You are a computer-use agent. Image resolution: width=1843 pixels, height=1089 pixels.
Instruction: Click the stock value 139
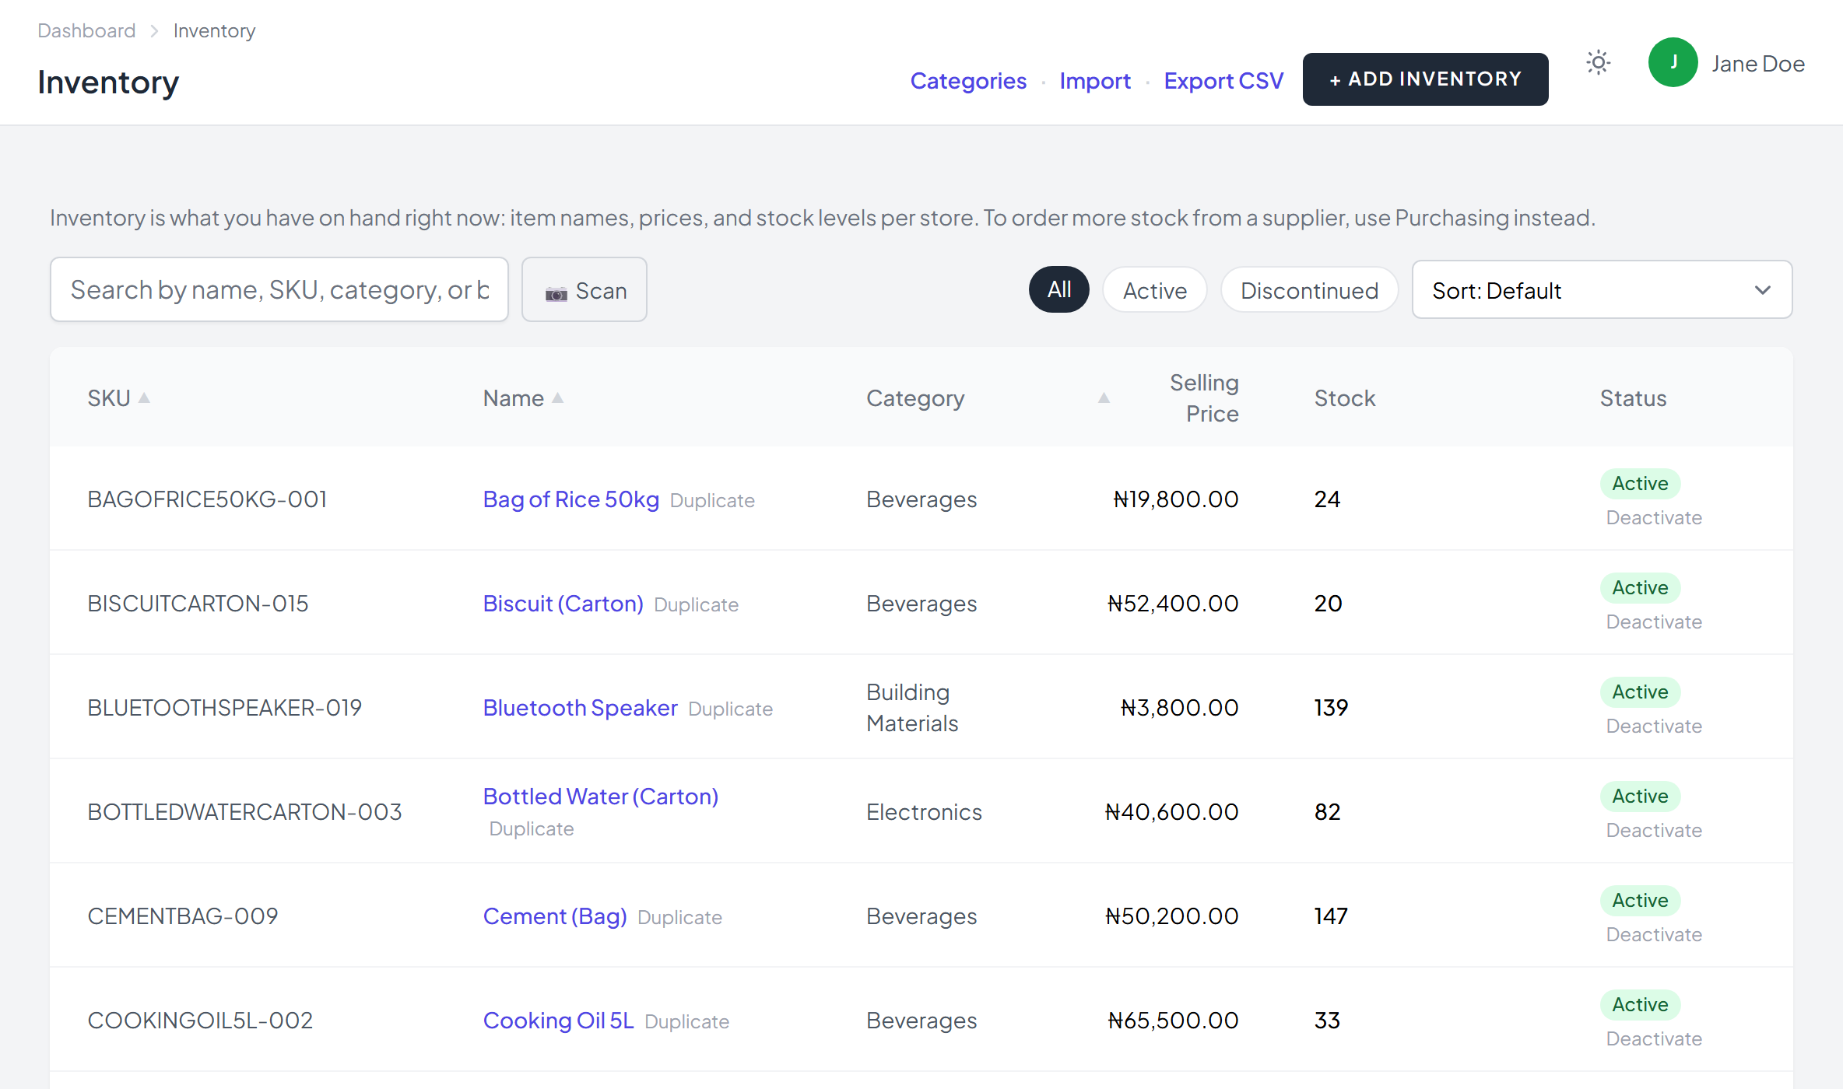click(x=1331, y=708)
